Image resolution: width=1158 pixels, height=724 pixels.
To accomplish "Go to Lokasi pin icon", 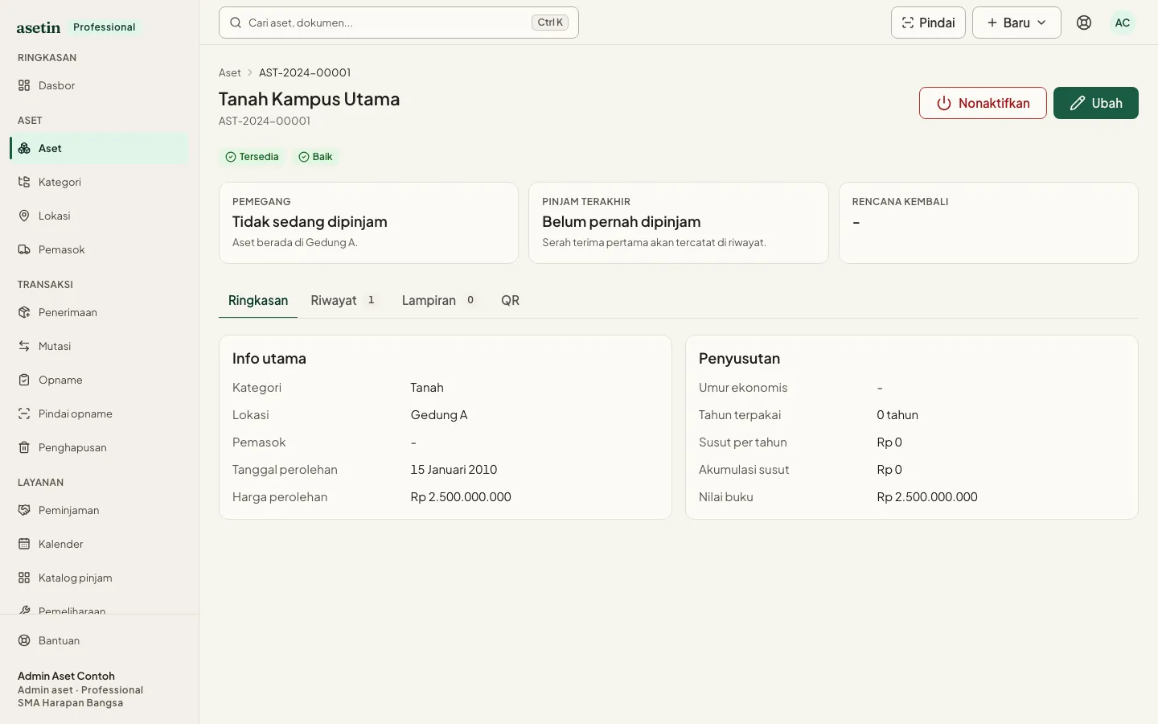I will (24, 216).
